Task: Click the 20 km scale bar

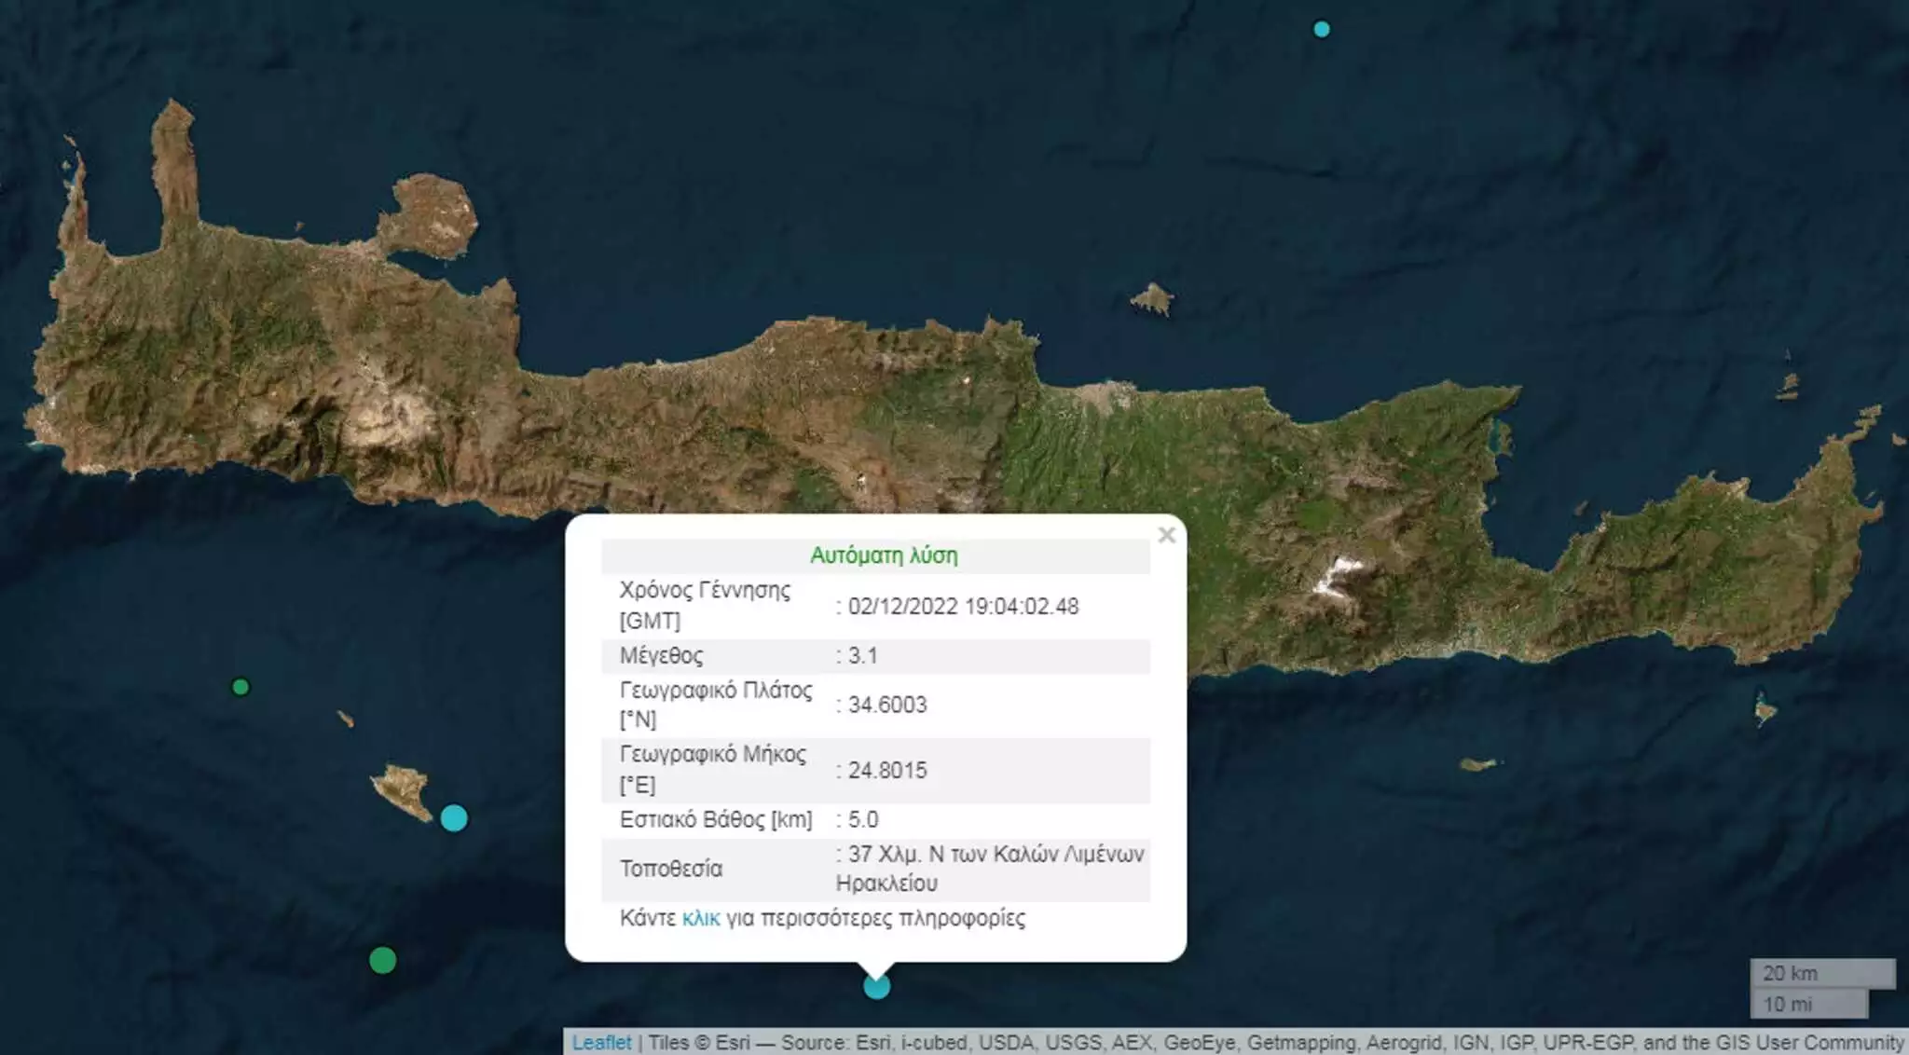Action: coord(1821,973)
